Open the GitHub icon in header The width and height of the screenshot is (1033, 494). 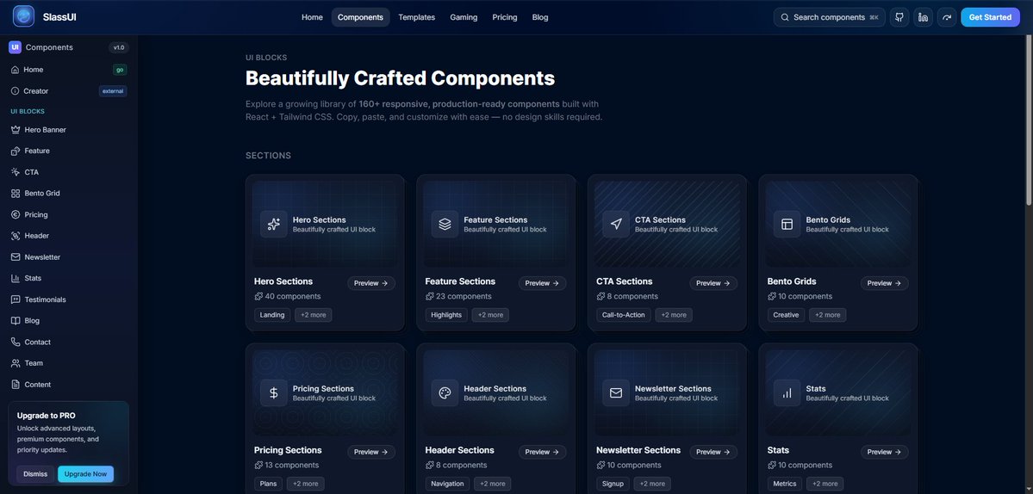(899, 17)
